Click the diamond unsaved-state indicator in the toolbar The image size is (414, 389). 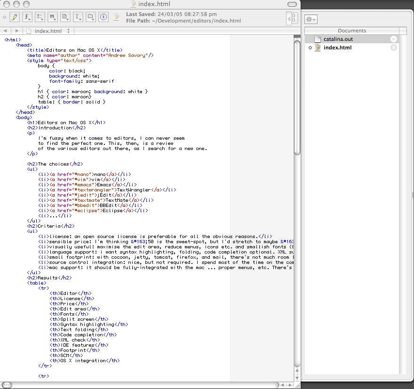5,17
